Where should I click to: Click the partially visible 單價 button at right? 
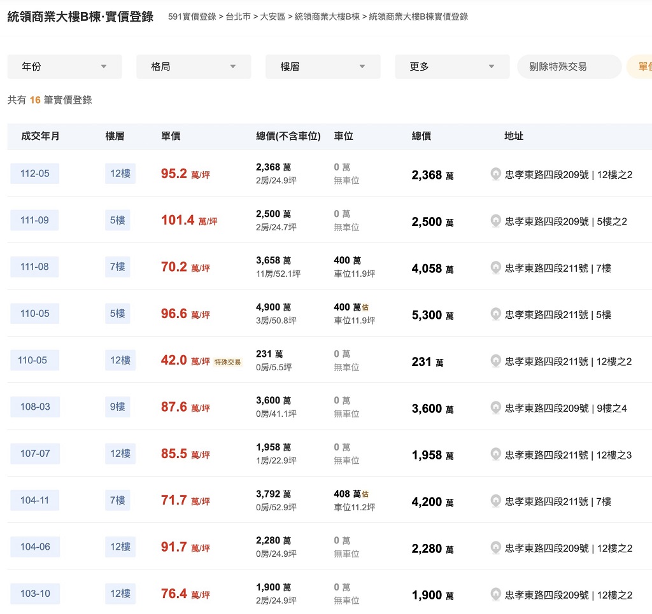642,67
